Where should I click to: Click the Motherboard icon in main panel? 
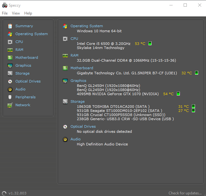[x=65, y=68]
